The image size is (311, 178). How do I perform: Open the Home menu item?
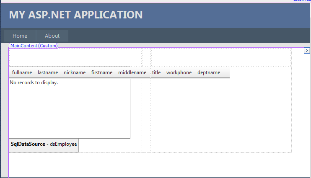point(20,36)
